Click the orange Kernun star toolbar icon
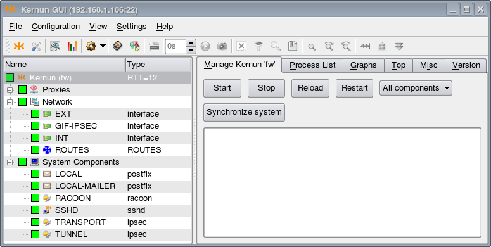 pyautogui.click(x=19, y=47)
